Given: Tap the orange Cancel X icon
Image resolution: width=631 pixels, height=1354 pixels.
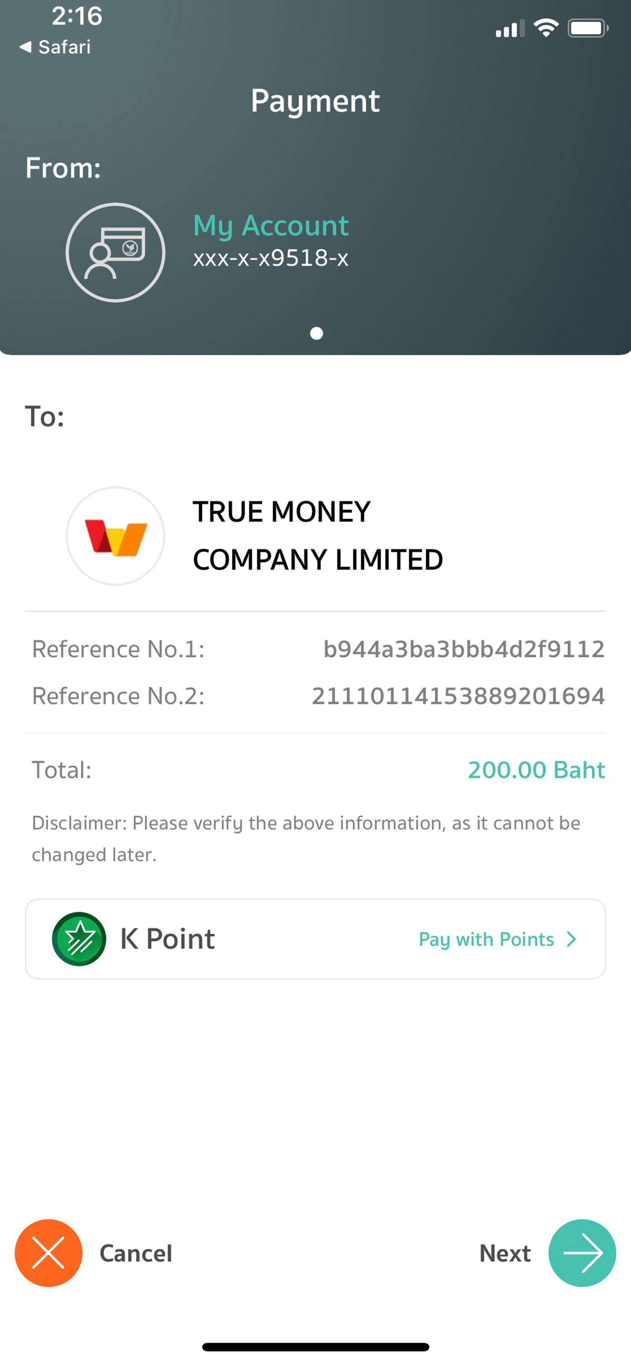Looking at the screenshot, I should 48,1253.
